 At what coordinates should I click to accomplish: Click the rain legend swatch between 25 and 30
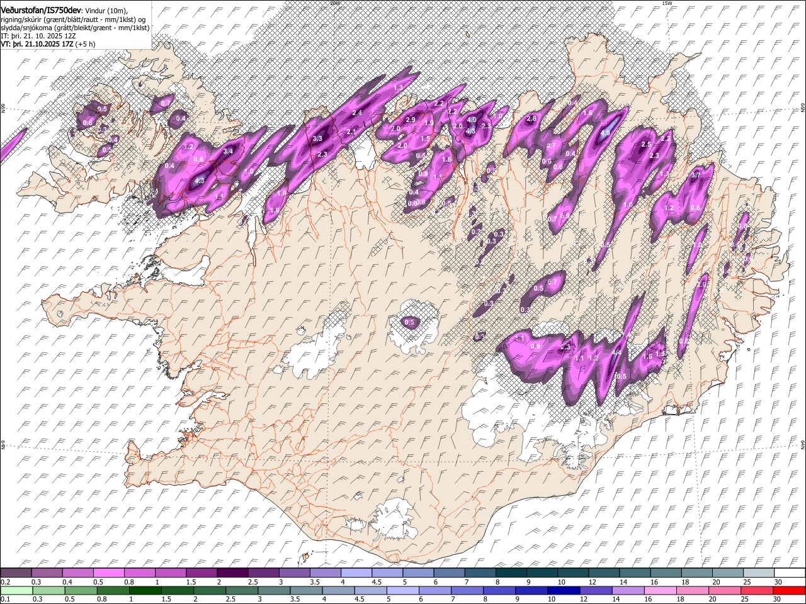pos(758,590)
